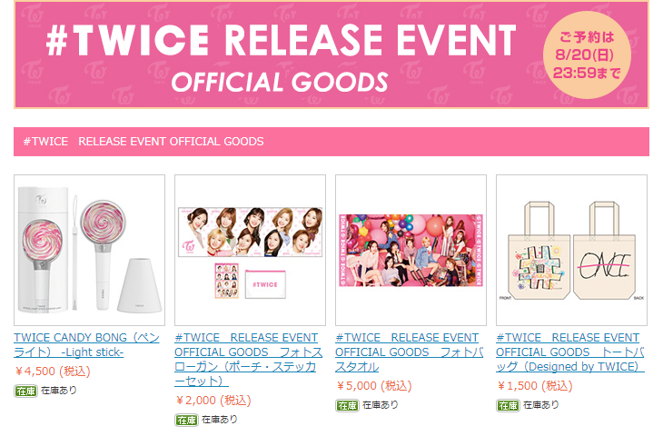Click the 8/20 reservation deadline circle badge
The width and height of the screenshot is (663, 436).
pos(587,55)
